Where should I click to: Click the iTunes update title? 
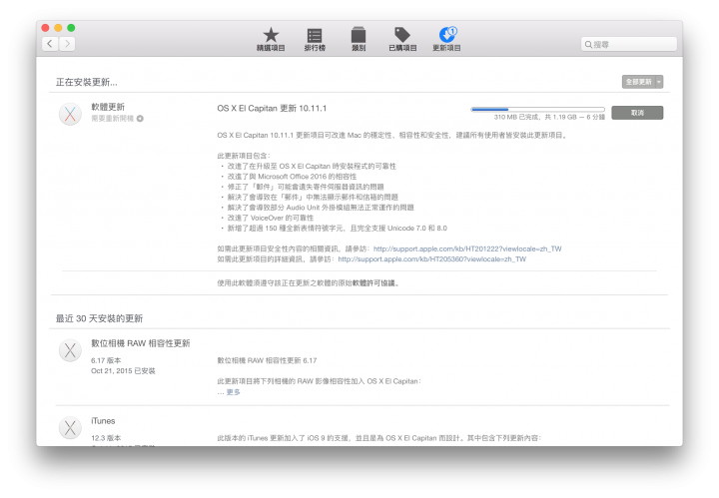click(x=103, y=421)
